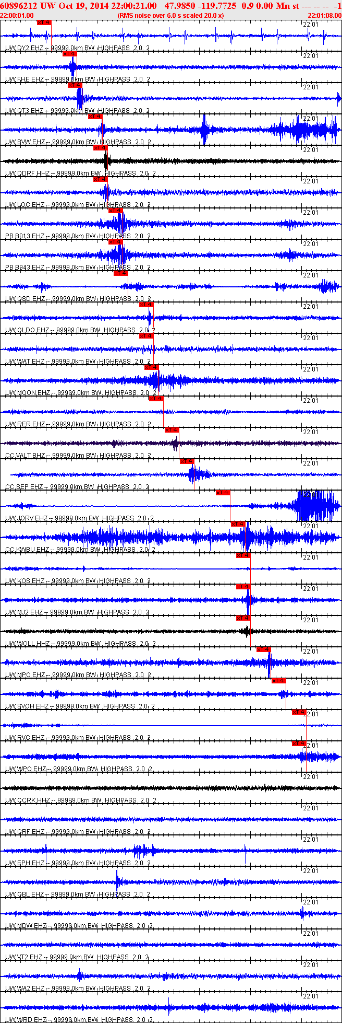
Task: Click the pick marker on the OT3 trace
Action: click(75, 85)
